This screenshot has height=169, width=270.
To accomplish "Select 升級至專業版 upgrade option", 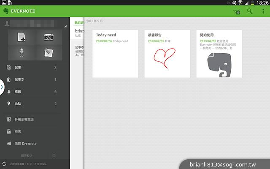I will 32,119.
